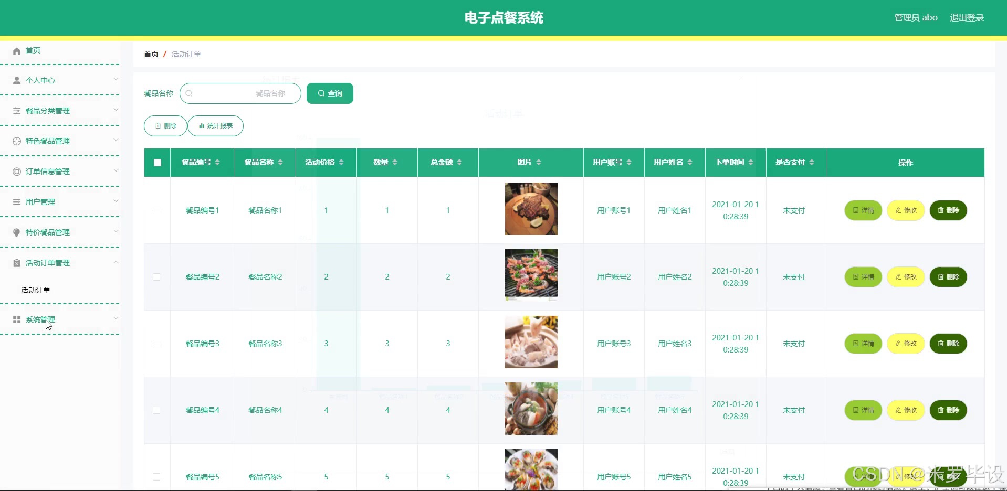Click the 查询 search button
The width and height of the screenshot is (1007, 491).
[x=330, y=93]
